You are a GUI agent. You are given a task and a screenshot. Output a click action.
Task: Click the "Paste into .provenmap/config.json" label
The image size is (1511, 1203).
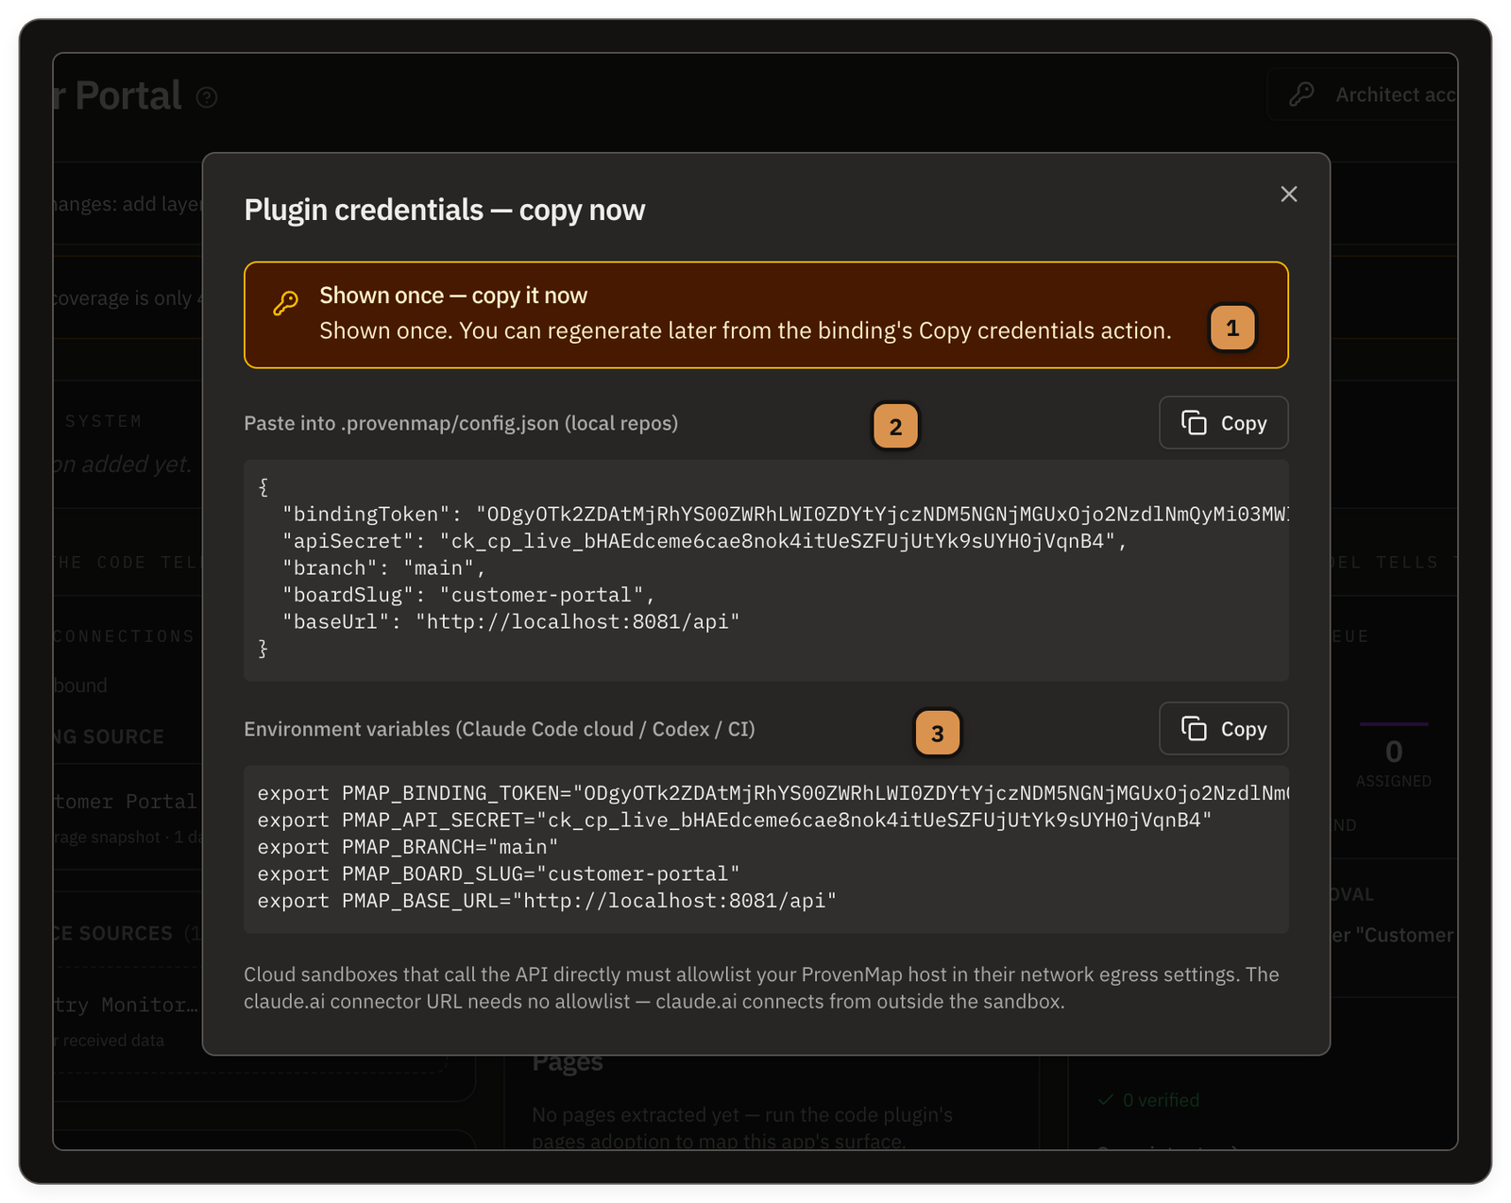coord(461,423)
